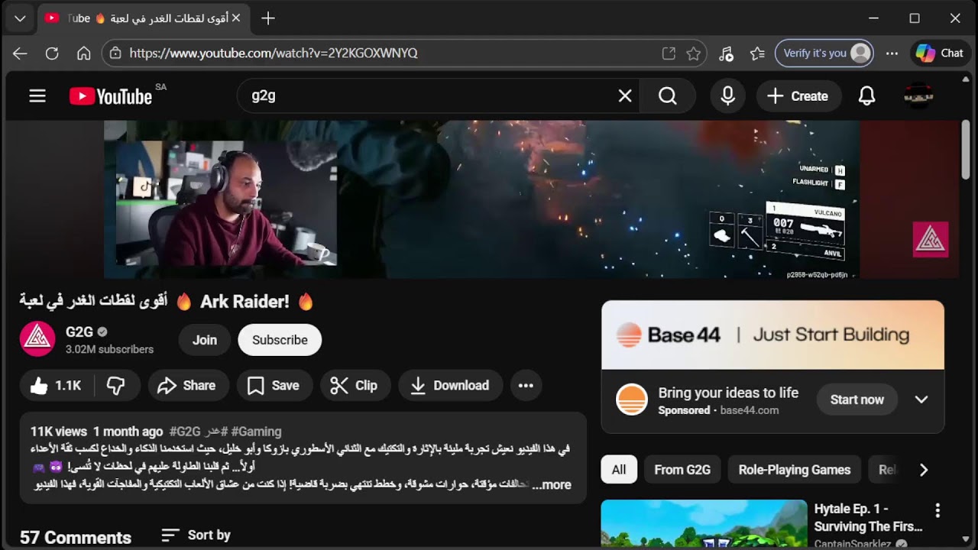The image size is (978, 550).
Task: Go to YouTube home via logo
Action: click(111, 96)
